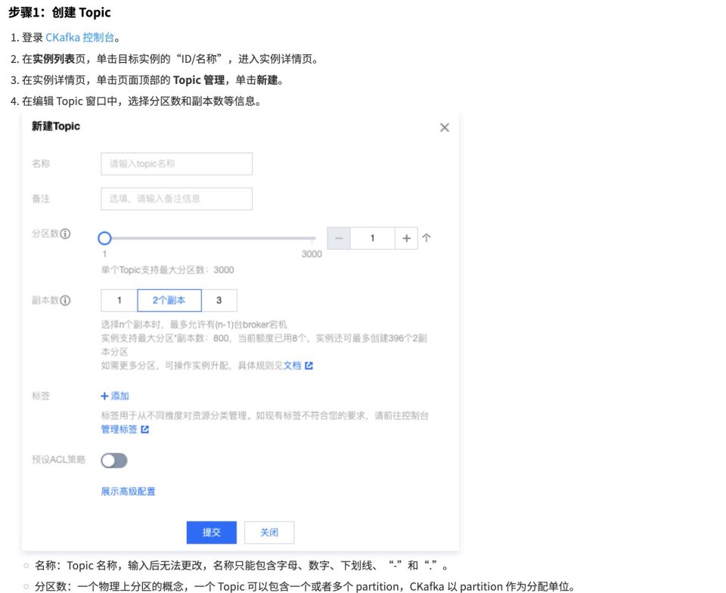Click the external link icon beside 管理标签
Viewport: 726px width, 593px height.
click(144, 430)
